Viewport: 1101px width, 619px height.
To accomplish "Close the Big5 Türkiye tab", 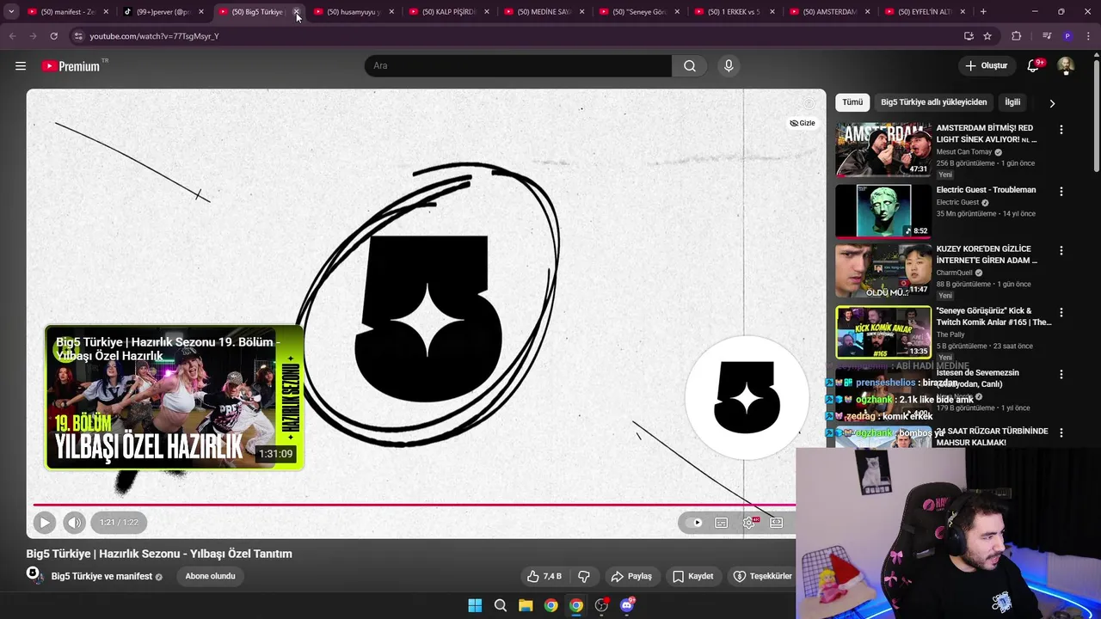I will pos(297,12).
